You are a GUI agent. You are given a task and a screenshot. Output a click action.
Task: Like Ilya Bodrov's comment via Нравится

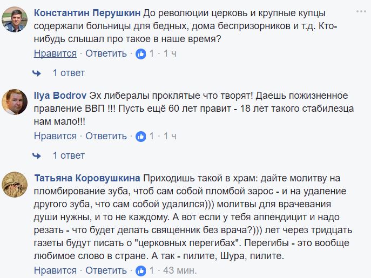pos(55,136)
